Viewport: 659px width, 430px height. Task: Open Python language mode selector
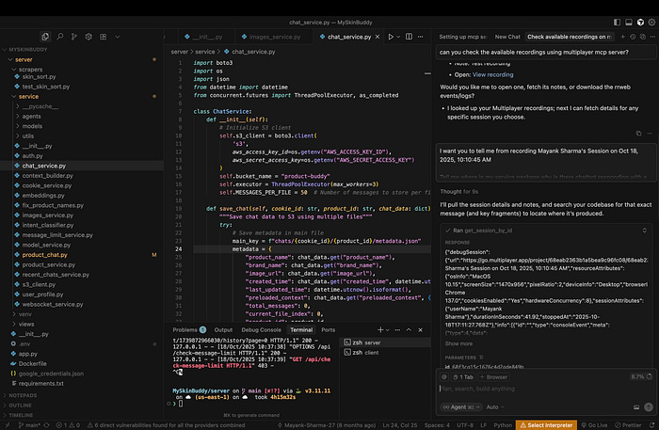(503, 425)
